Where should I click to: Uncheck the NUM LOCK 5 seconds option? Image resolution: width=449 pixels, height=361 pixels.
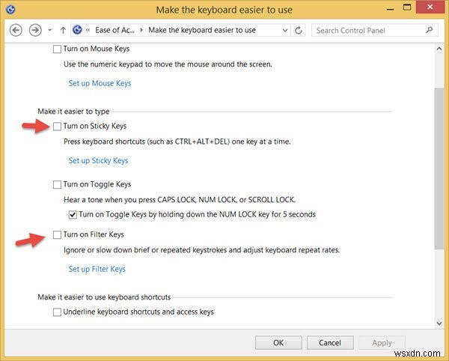pos(83,214)
